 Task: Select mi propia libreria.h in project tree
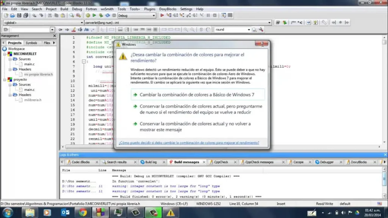pyautogui.click(x=38, y=75)
